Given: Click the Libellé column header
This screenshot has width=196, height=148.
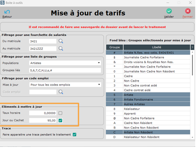Looking at the screenshot, I should click(x=157, y=47).
